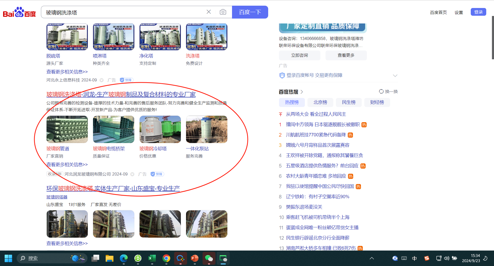Click the 查看更多 button
Screen dimensions: 494x266
coord(346,55)
